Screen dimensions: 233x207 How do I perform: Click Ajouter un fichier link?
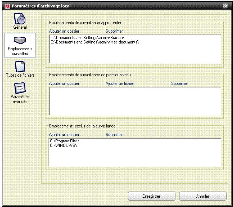[x=120, y=83]
